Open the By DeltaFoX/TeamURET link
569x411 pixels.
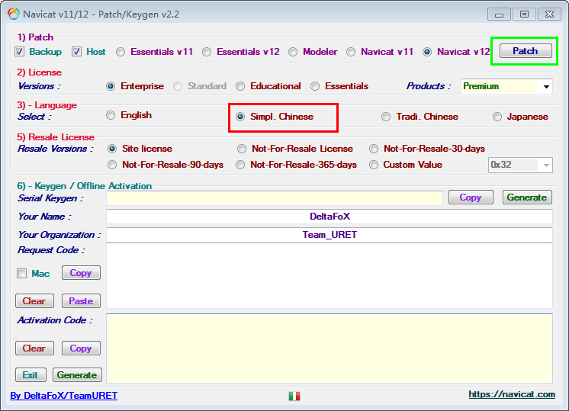pyautogui.click(x=64, y=396)
